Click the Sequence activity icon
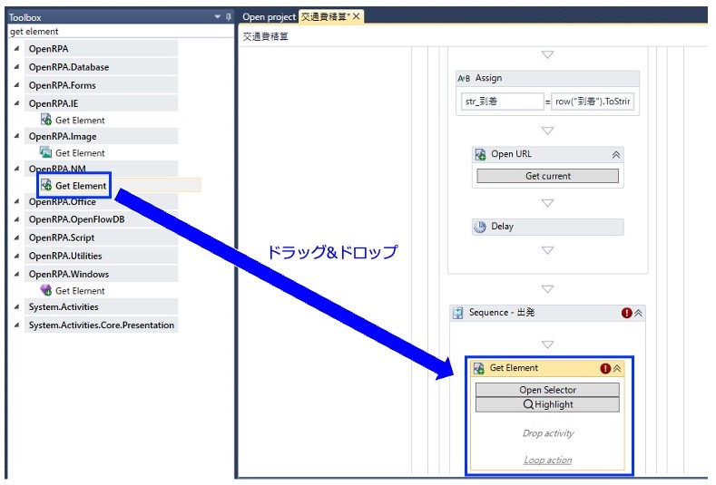Image resolution: width=716 pixels, height=485 pixels. click(x=457, y=313)
